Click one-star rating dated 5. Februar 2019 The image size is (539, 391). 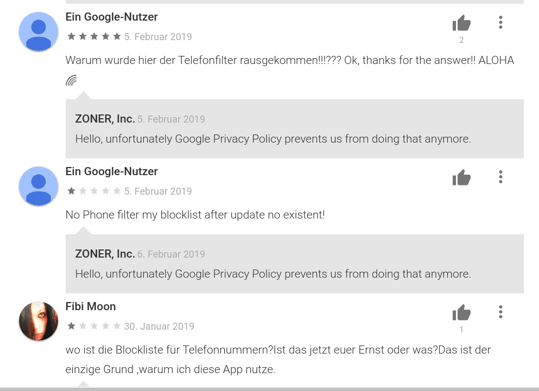click(94, 191)
